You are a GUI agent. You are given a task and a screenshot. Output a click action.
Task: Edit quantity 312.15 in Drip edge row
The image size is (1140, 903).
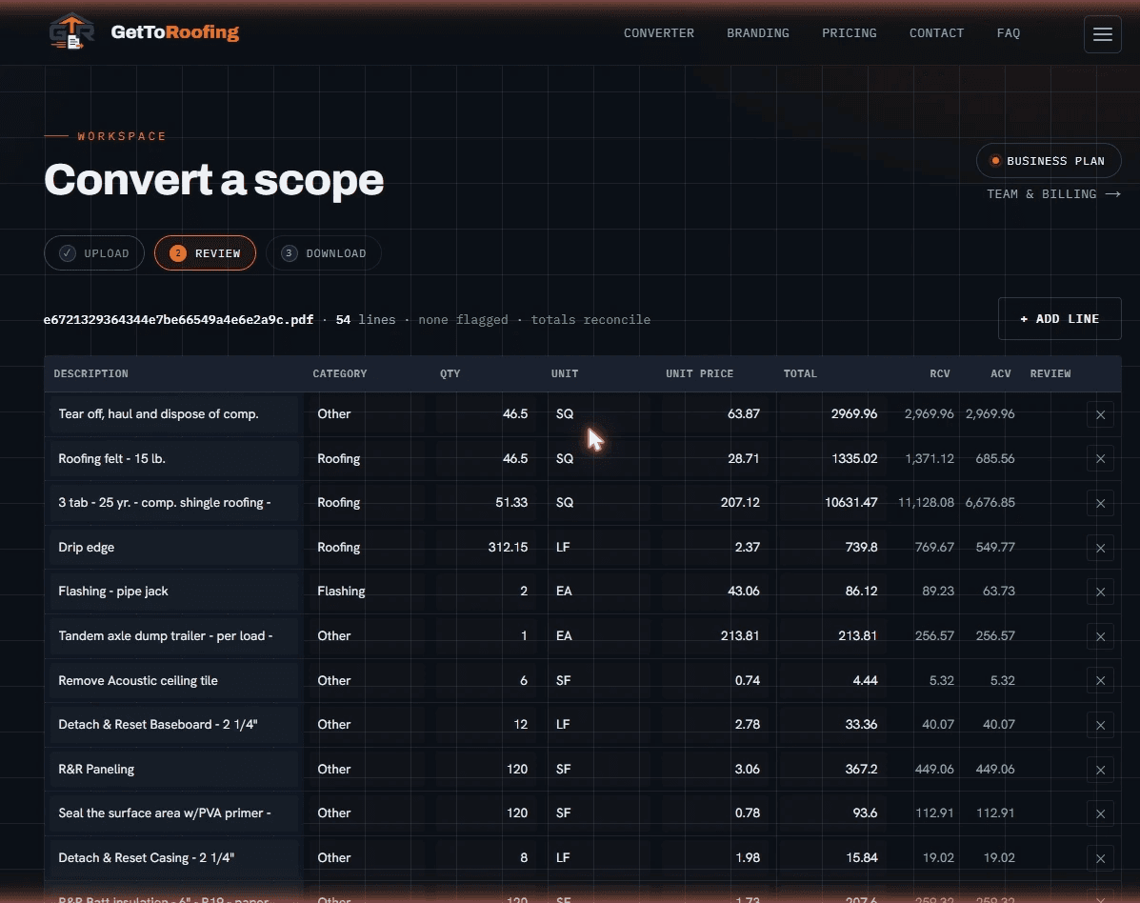point(487,547)
